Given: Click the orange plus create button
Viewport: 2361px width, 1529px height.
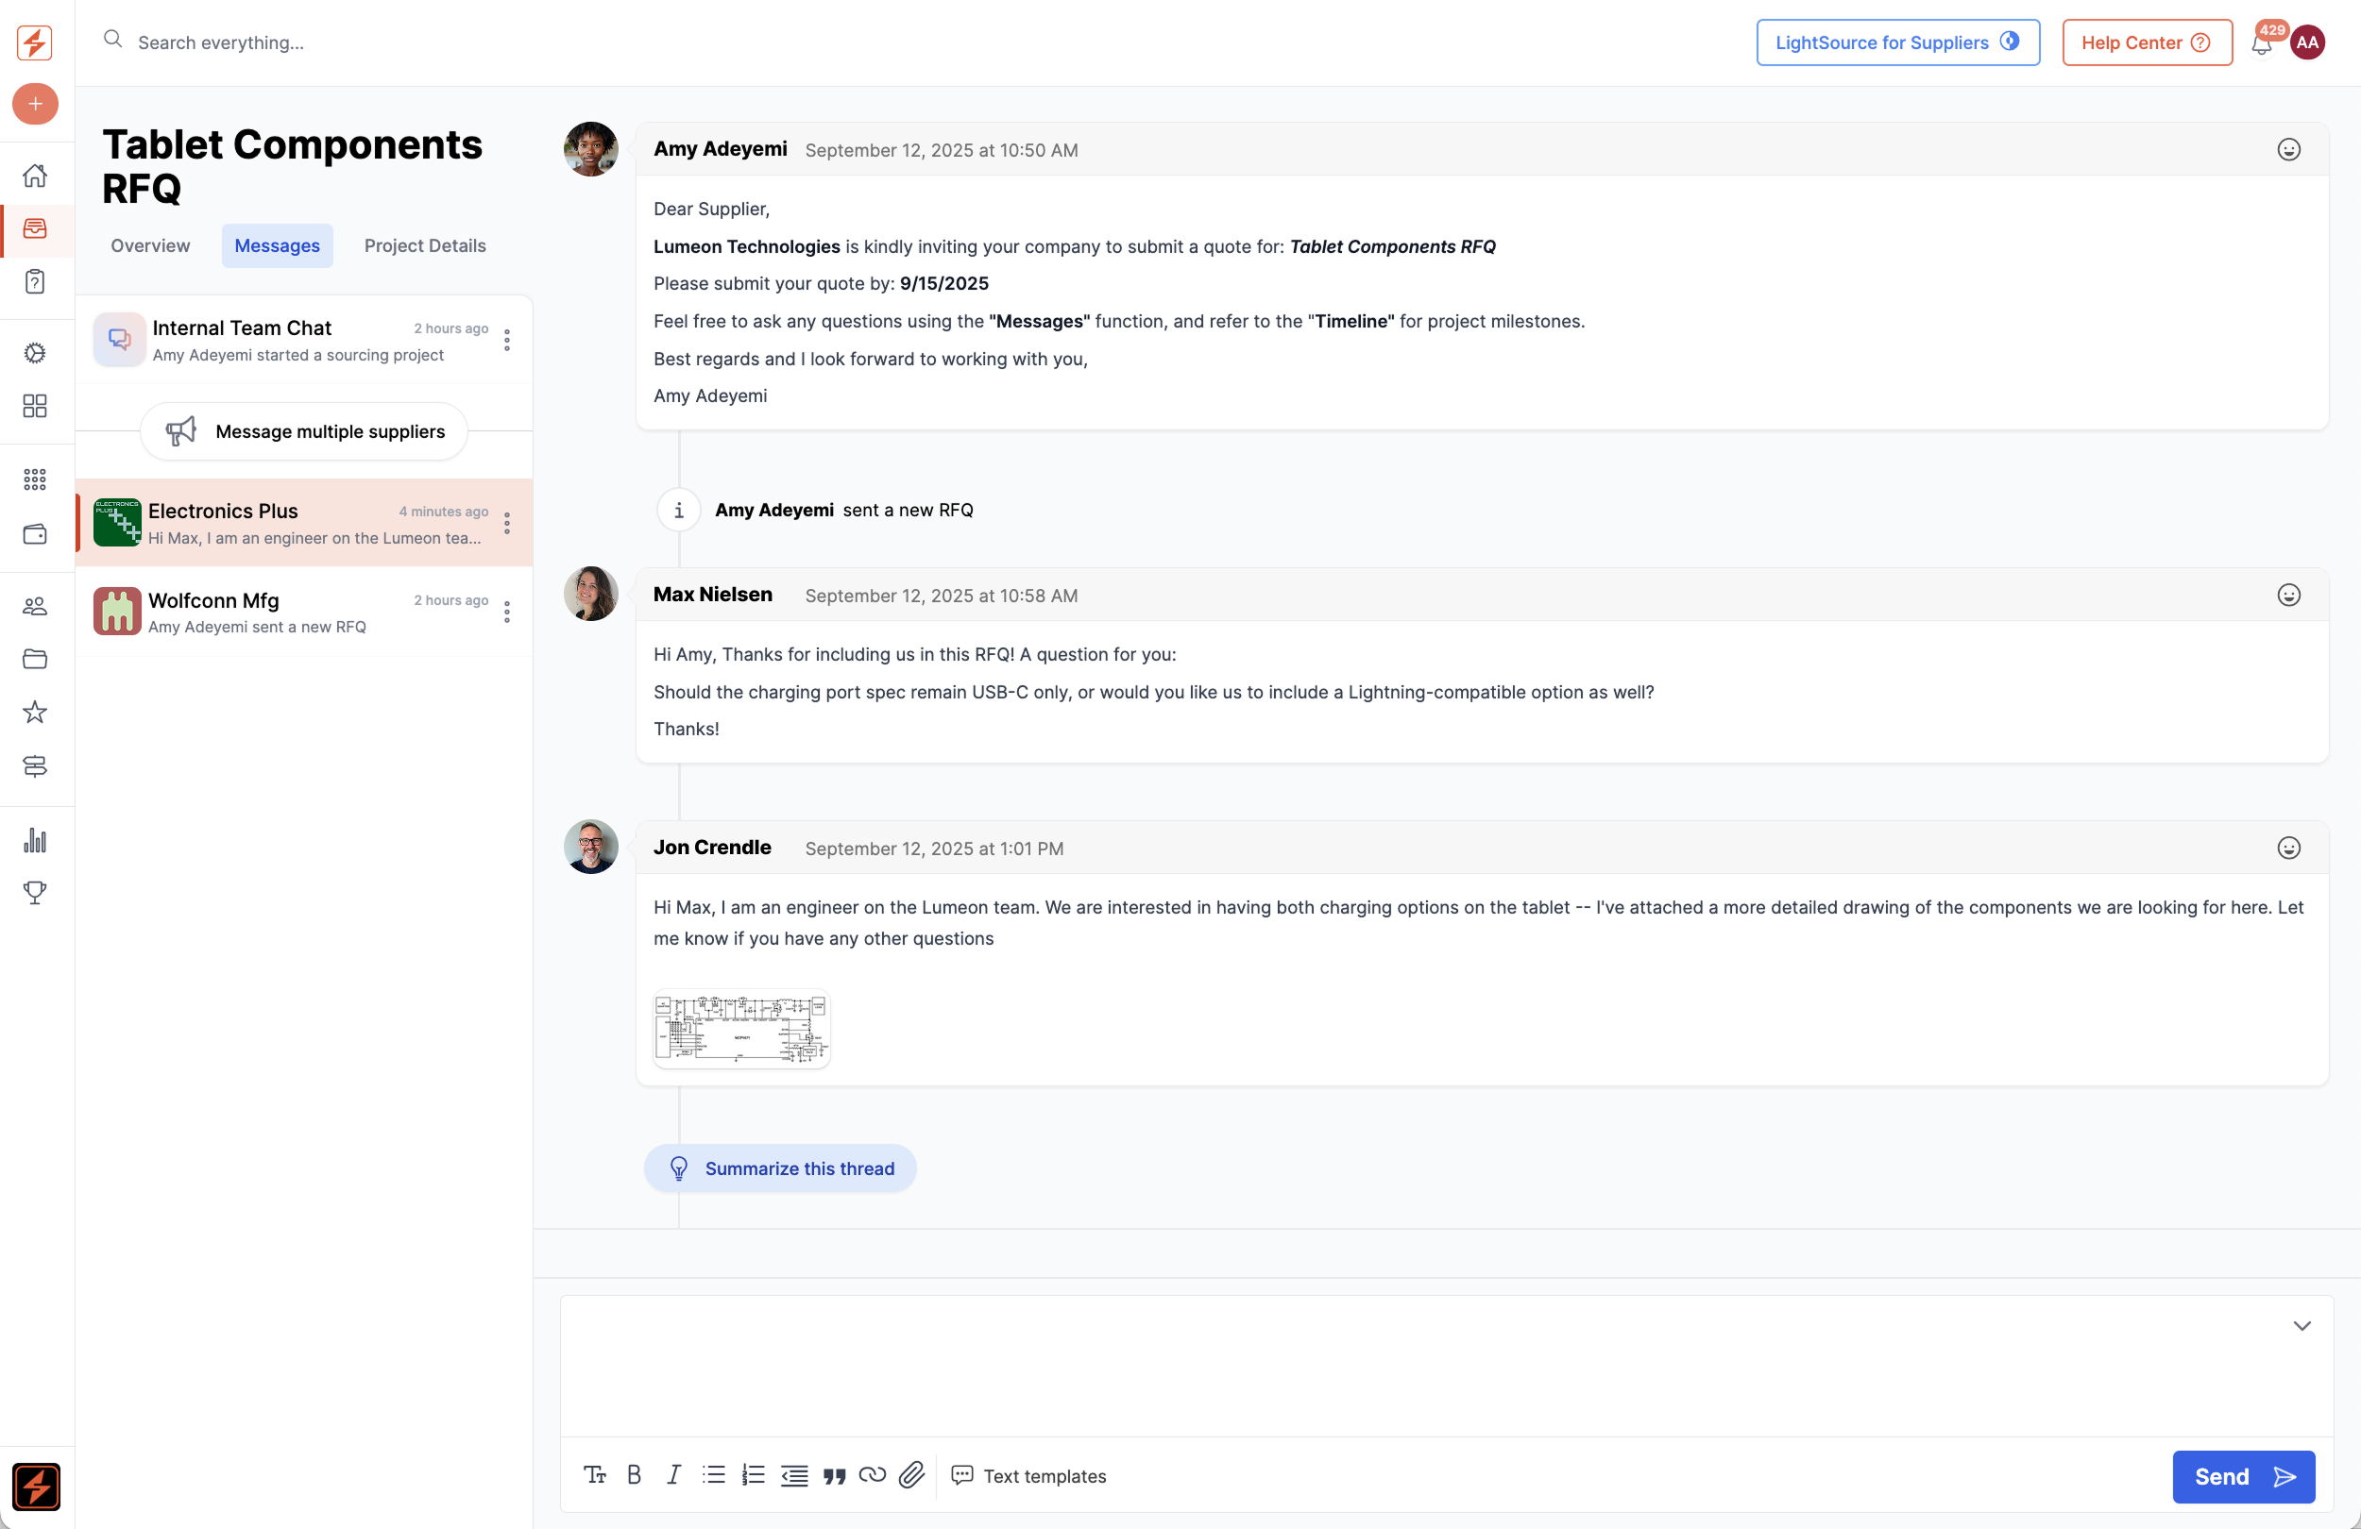Looking at the screenshot, I should coord(35,104).
